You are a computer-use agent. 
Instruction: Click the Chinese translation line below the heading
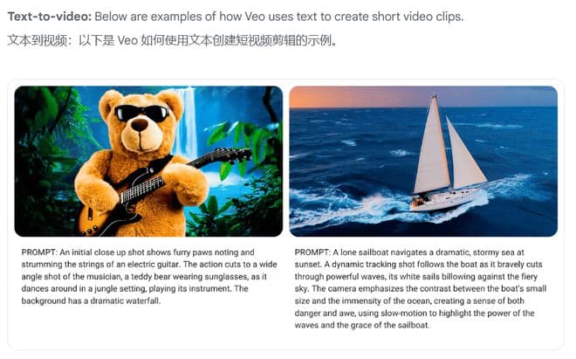(x=172, y=40)
